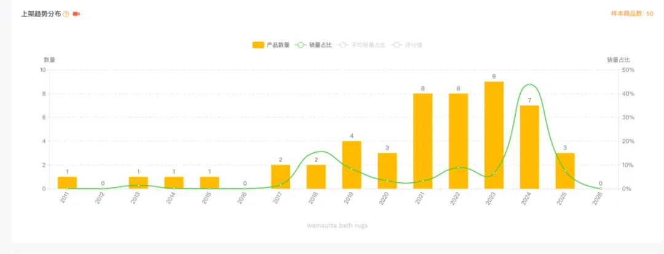Click the 2022 data point on green line

coord(459,167)
